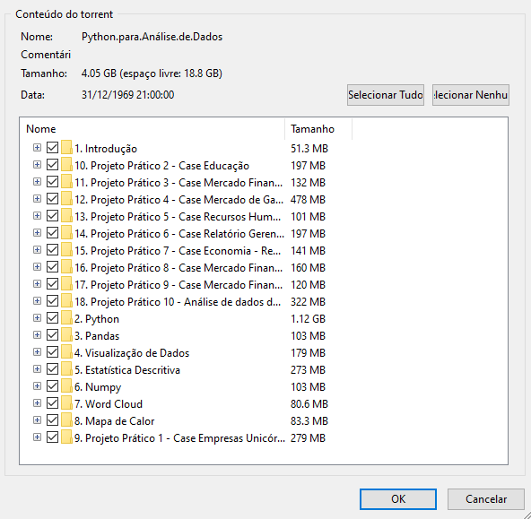
Task: Click the folder icon for 2. Python
Action: (66, 318)
